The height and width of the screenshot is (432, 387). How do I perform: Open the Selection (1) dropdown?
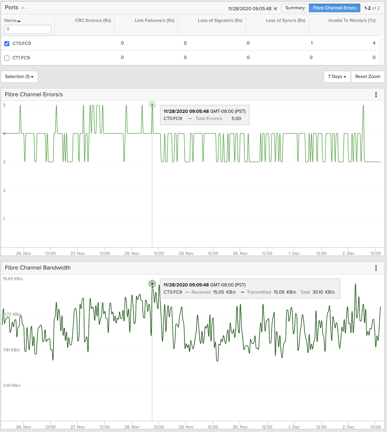click(19, 77)
